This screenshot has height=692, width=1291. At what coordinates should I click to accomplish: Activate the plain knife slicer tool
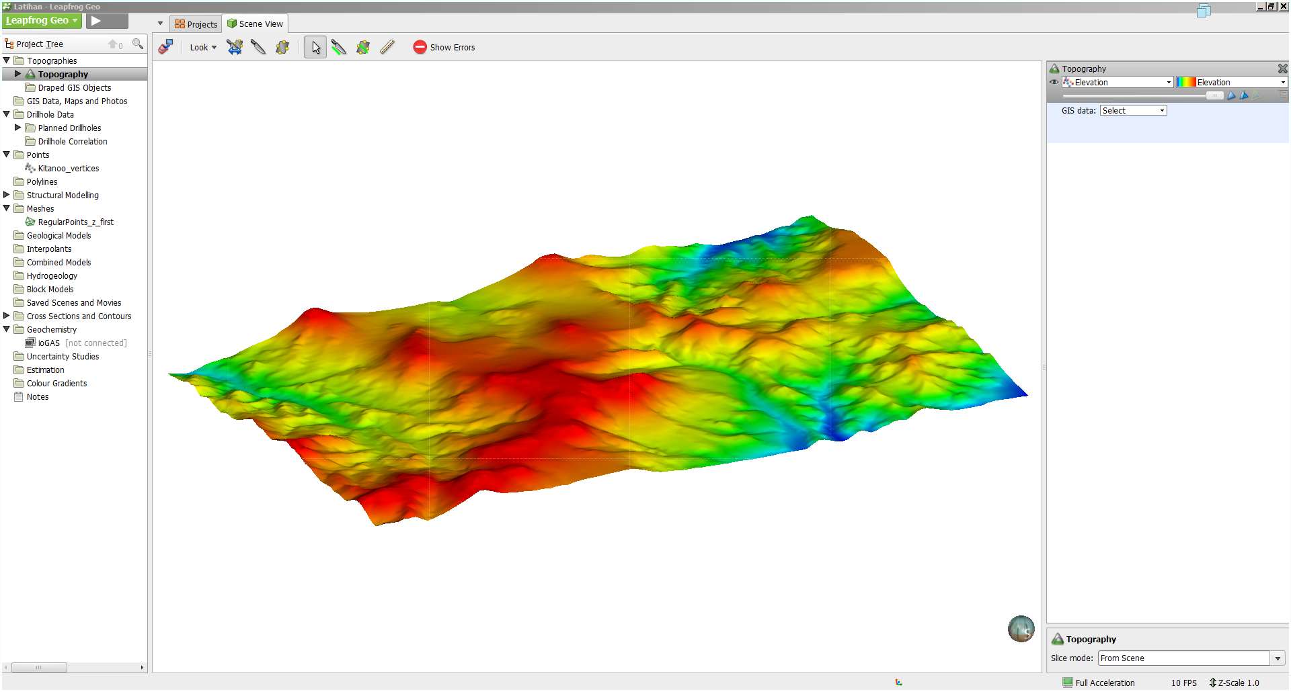click(258, 47)
